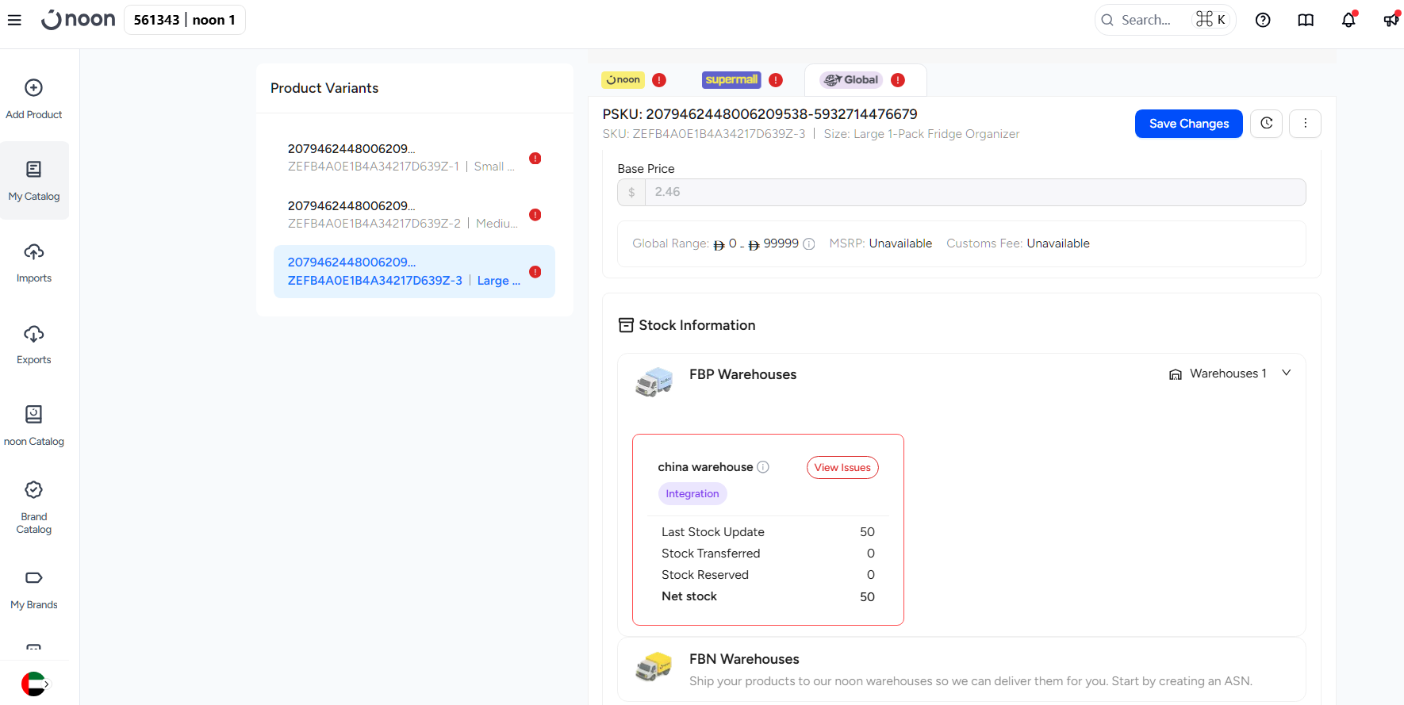Open Brand Catalog in sidebar
Viewport: 1404px width, 705px height.
tap(34, 508)
